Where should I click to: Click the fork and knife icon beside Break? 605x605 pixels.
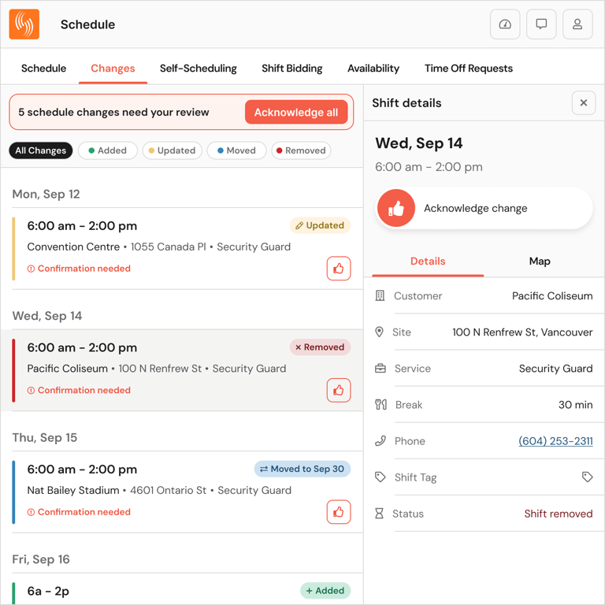coord(380,404)
